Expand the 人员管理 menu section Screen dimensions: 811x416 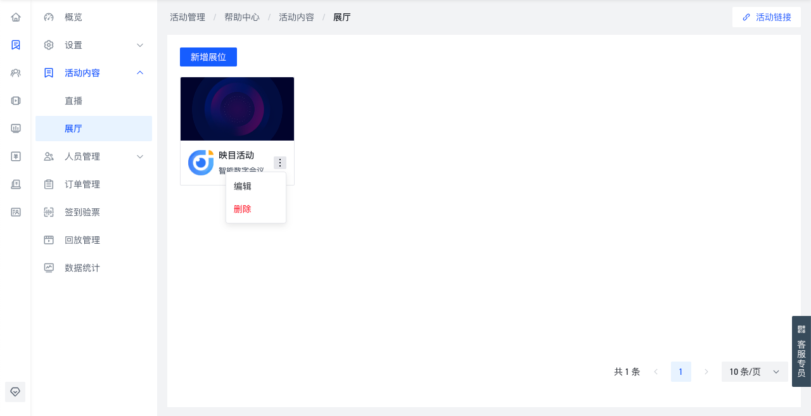[x=94, y=156]
